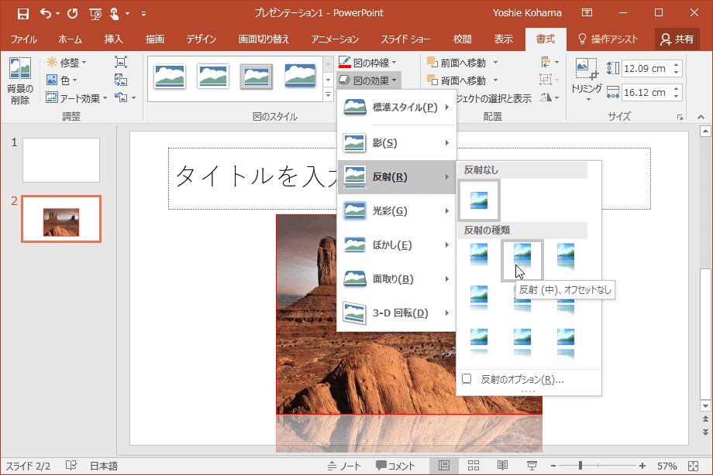Start Slide Show from status bar icon
The height and width of the screenshot is (475, 713).
(532, 466)
